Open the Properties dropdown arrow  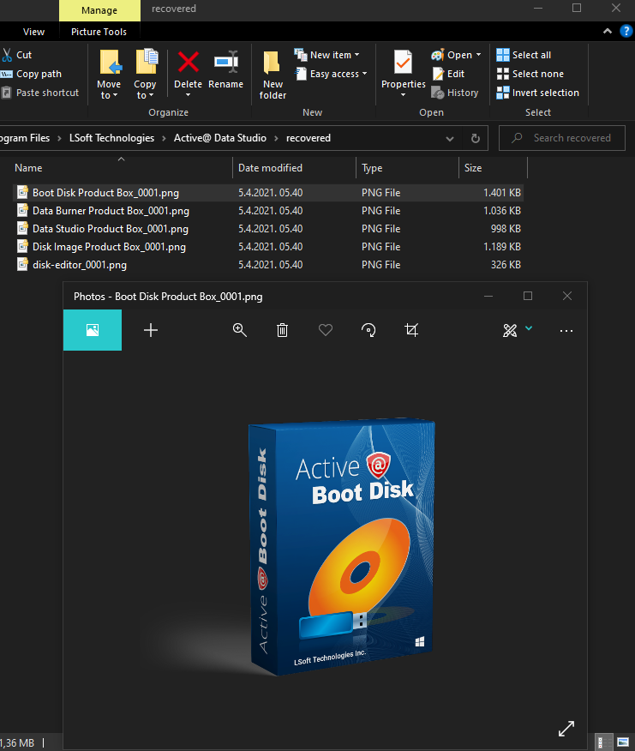pyautogui.click(x=404, y=95)
